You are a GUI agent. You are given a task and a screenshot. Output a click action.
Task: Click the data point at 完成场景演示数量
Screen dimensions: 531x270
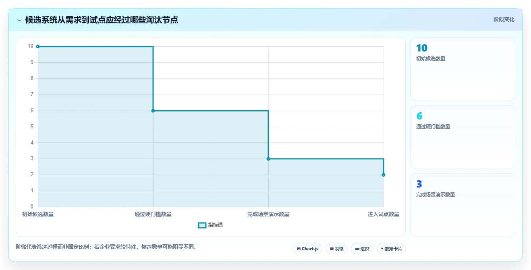click(268, 159)
